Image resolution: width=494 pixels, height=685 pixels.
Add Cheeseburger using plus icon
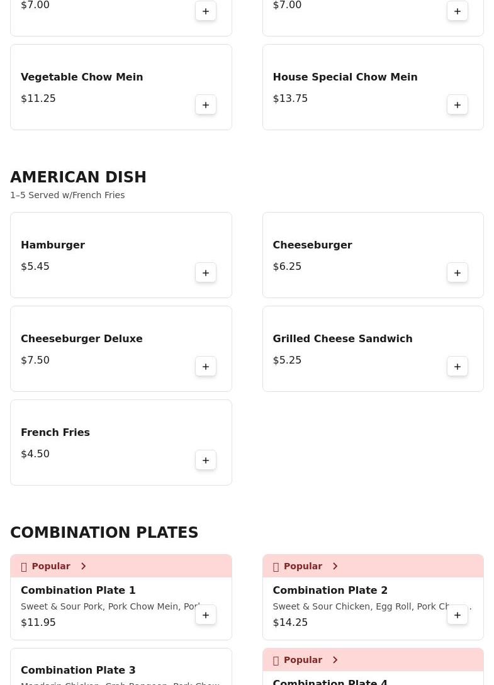coord(458,272)
